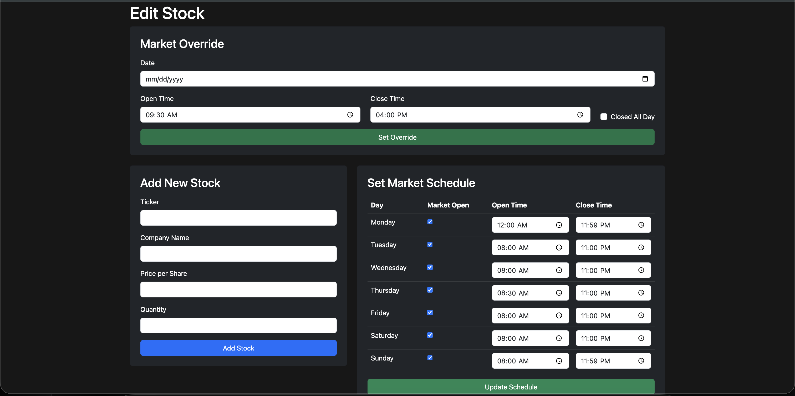Viewport: 795px width, 396px height.
Task: Disable Market Open for Friday
Action: (x=430, y=312)
